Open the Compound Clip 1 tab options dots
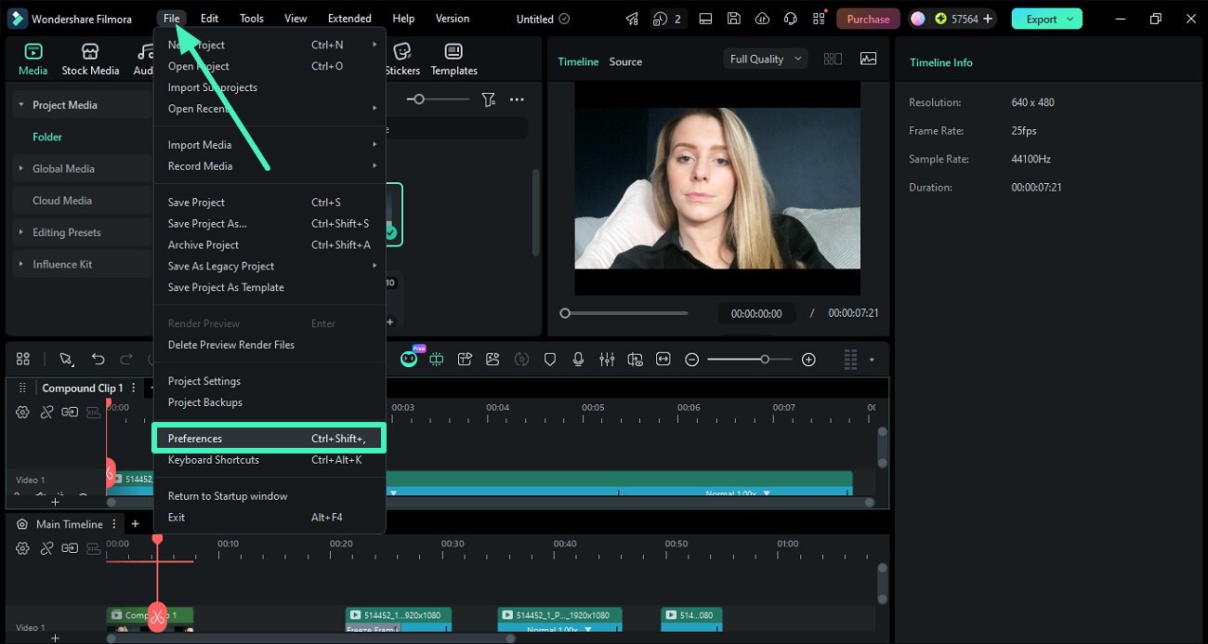The image size is (1208, 644). [x=134, y=388]
